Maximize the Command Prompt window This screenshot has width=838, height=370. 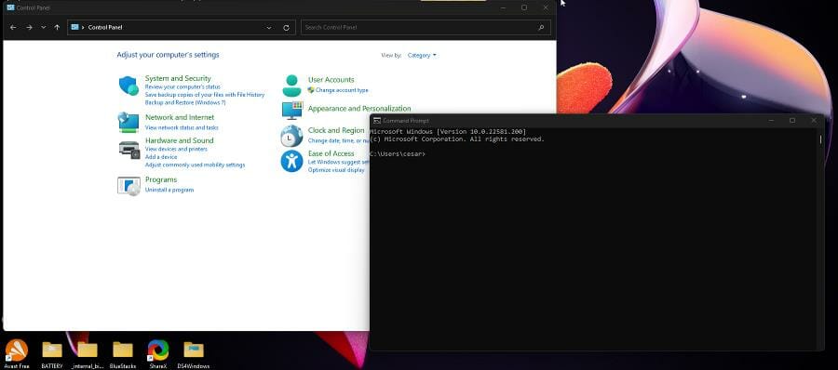coord(792,121)
